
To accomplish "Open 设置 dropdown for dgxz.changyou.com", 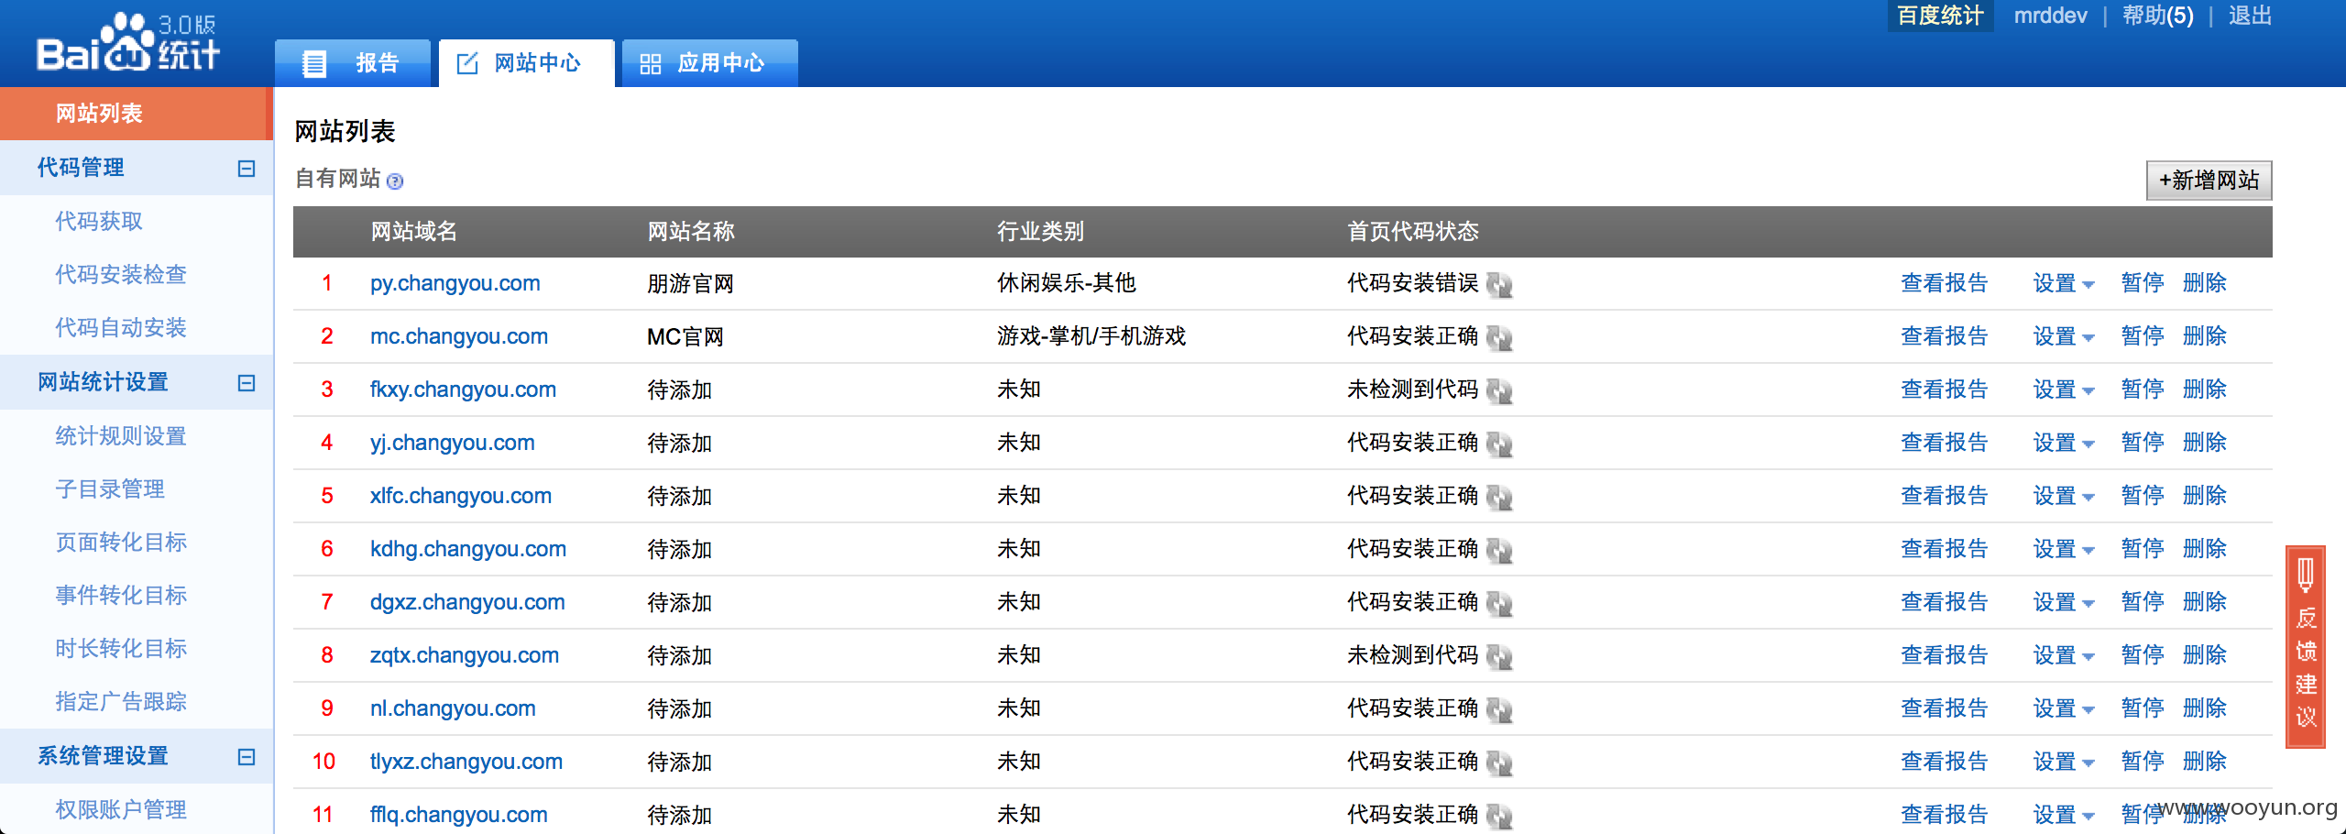I will coord(2064,602).
